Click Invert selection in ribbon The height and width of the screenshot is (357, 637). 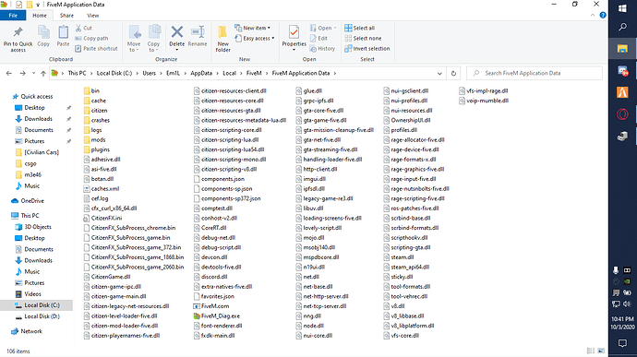367,48
